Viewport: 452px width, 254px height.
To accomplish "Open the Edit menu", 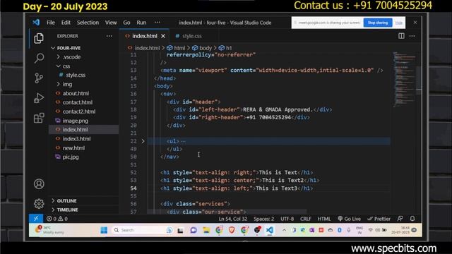I will tap(66, 23).
